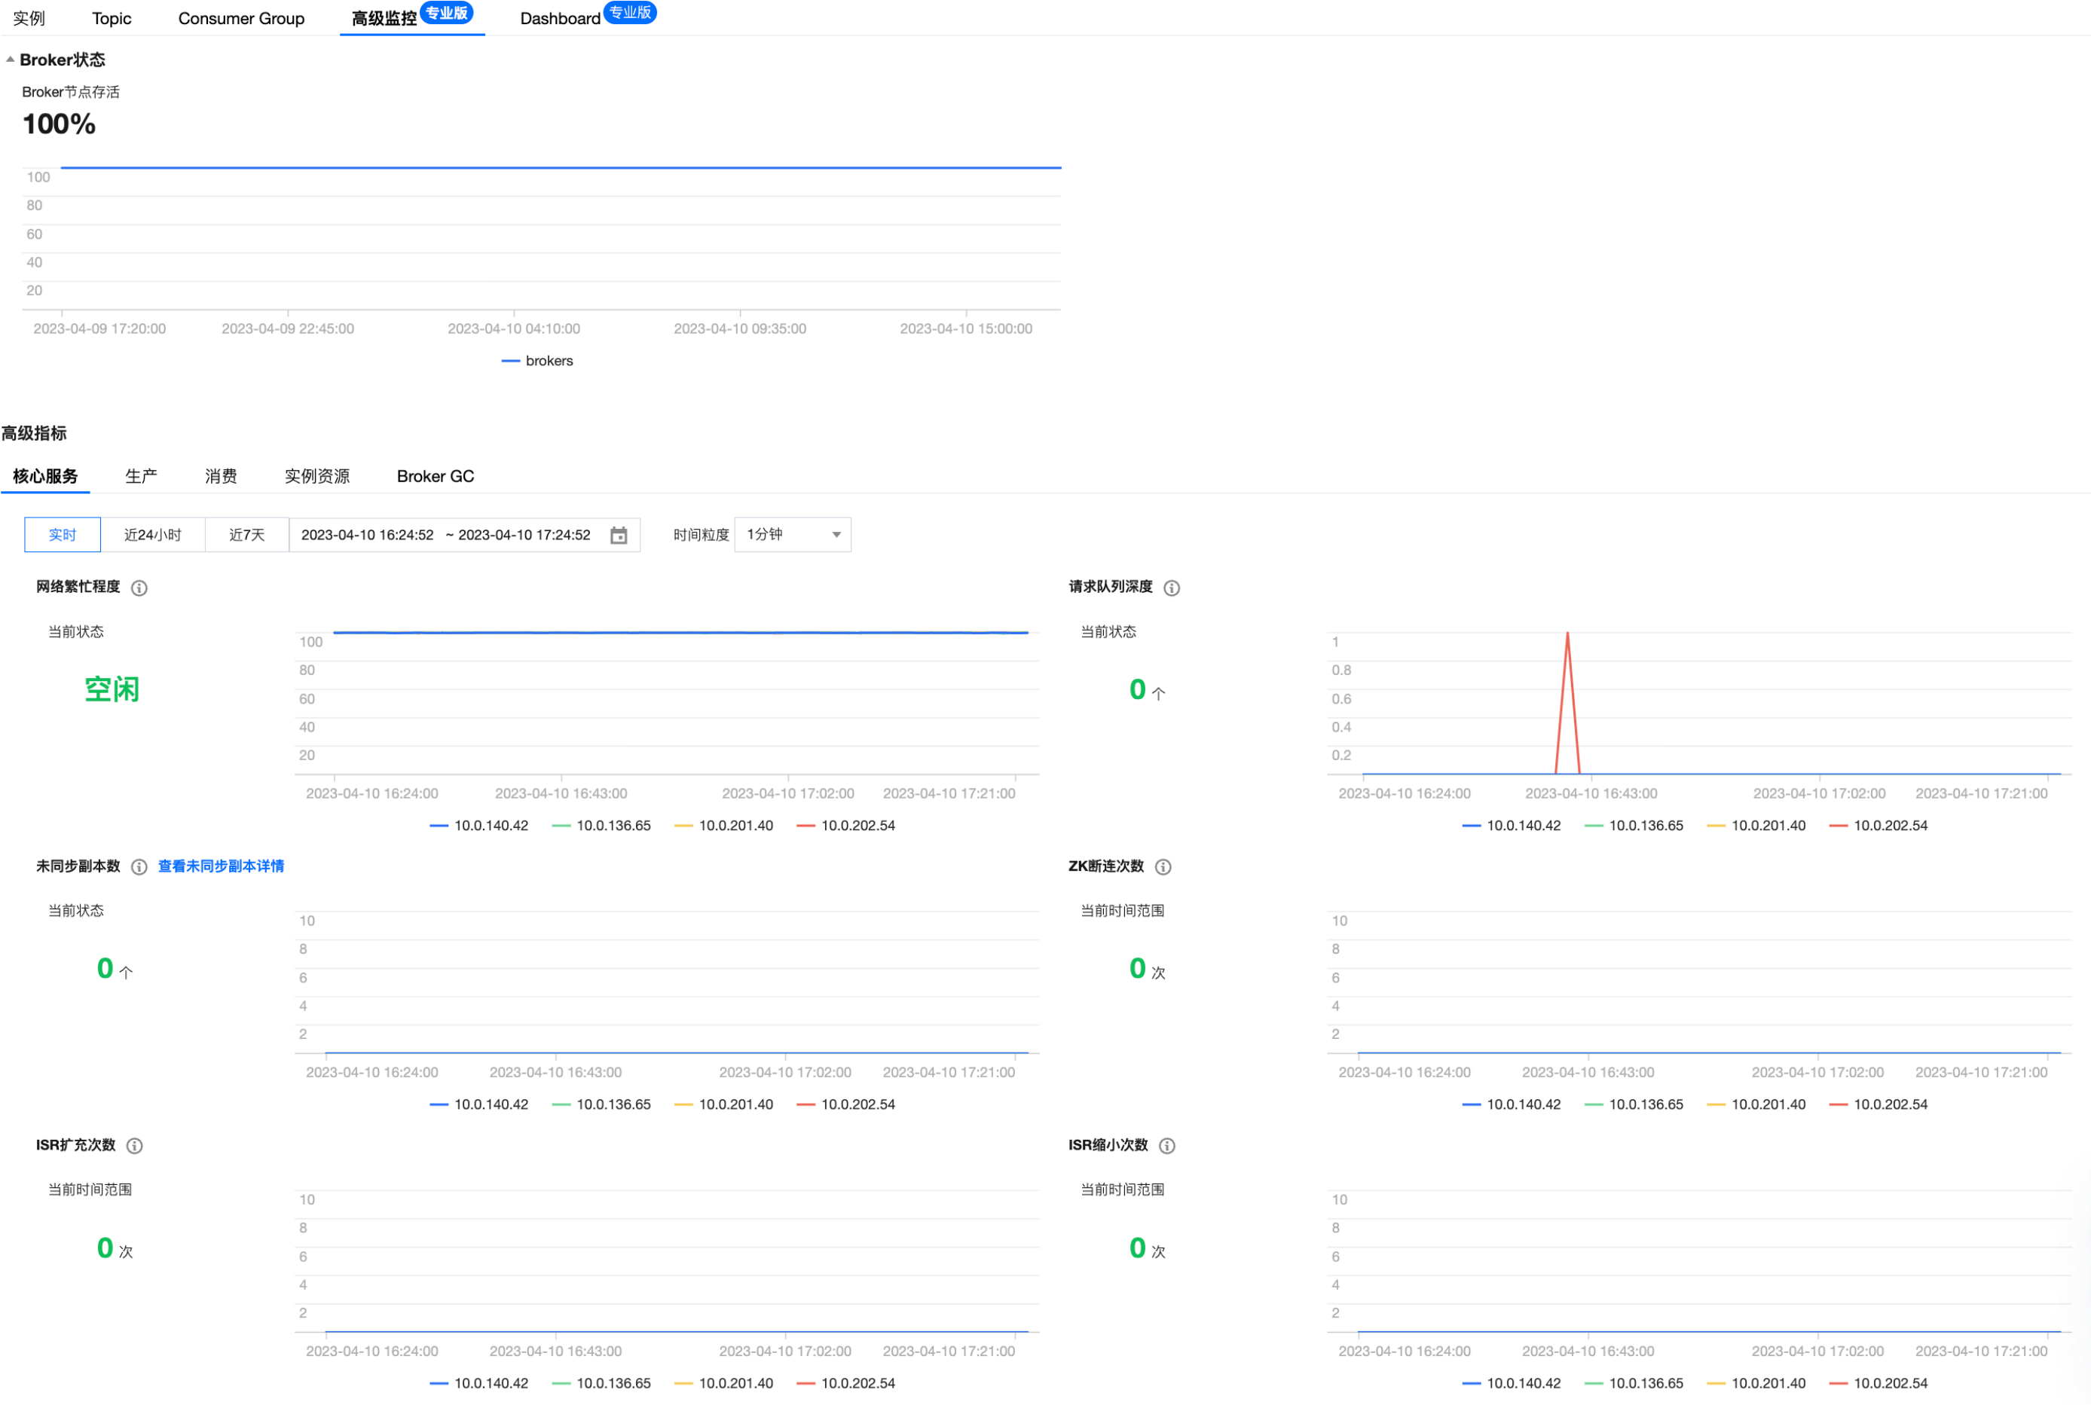Show info tooltip for 未同步副本数

pos(139,866)
